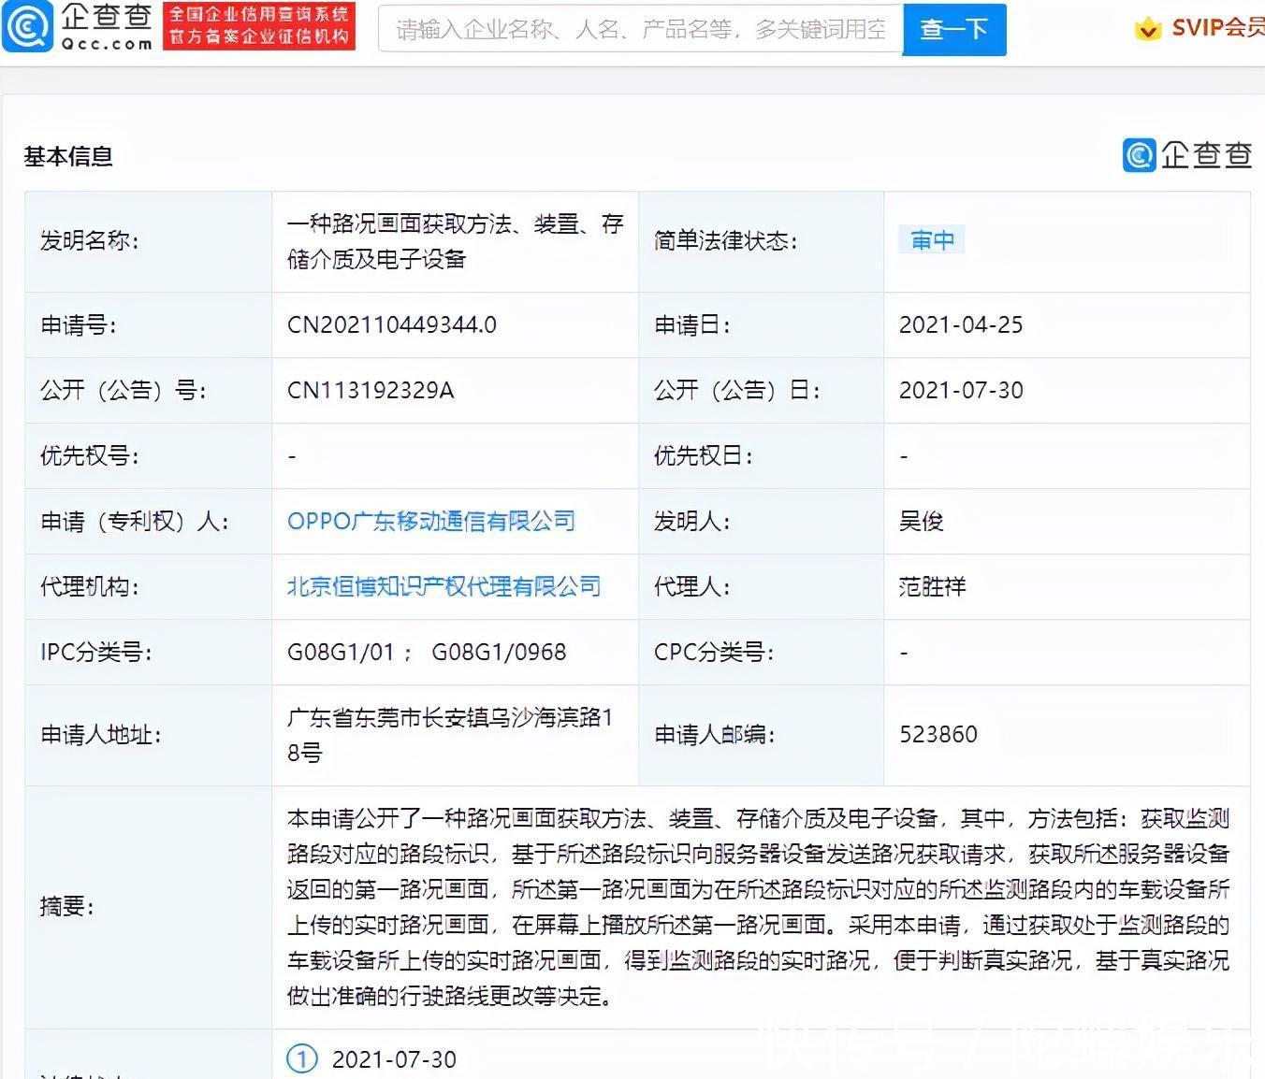Click the circled step 1 timeline marker

[301, 1058]
